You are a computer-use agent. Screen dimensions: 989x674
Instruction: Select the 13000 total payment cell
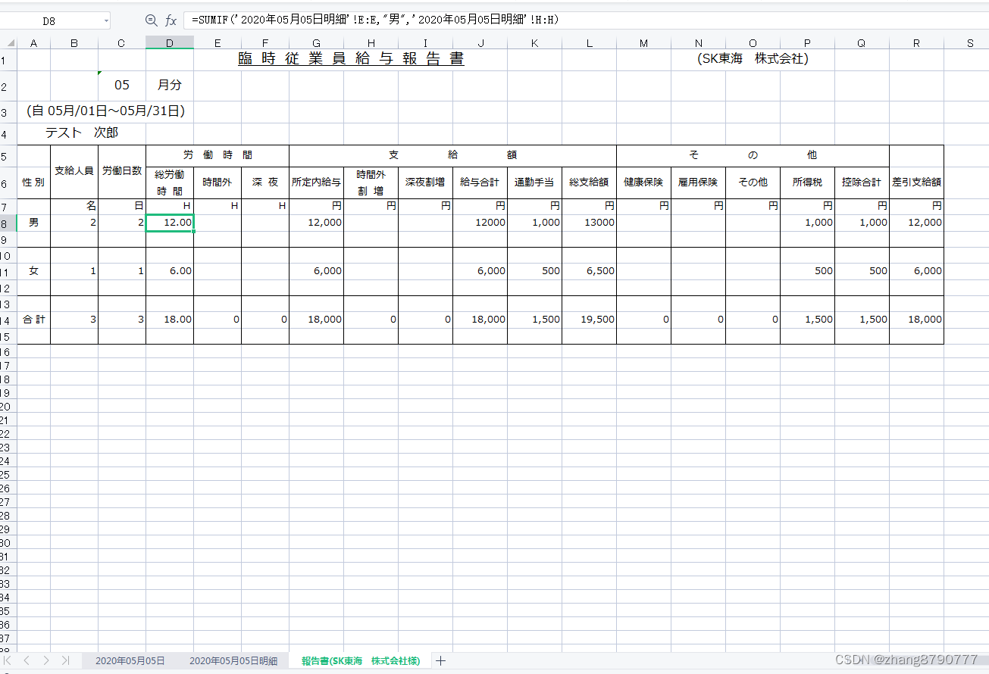click(589, 223)
